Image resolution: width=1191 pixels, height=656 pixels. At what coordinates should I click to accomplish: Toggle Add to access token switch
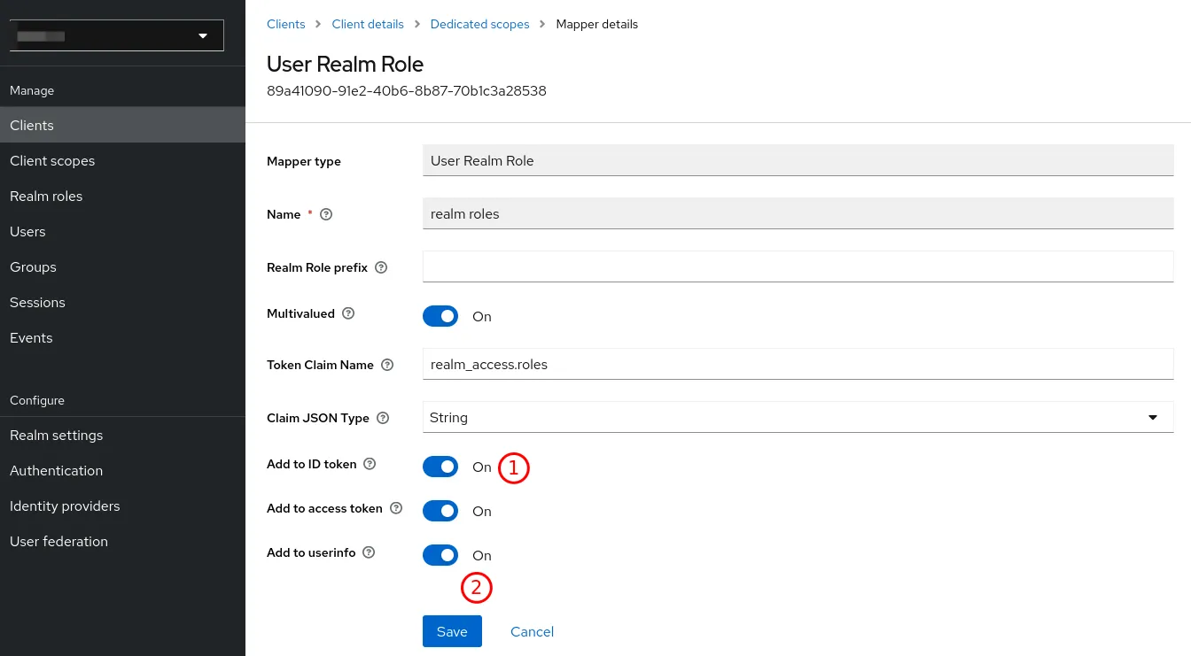point(440,511)
